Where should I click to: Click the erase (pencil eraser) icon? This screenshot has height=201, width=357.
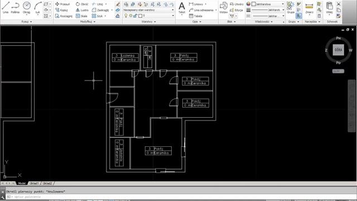pos(118,4)
